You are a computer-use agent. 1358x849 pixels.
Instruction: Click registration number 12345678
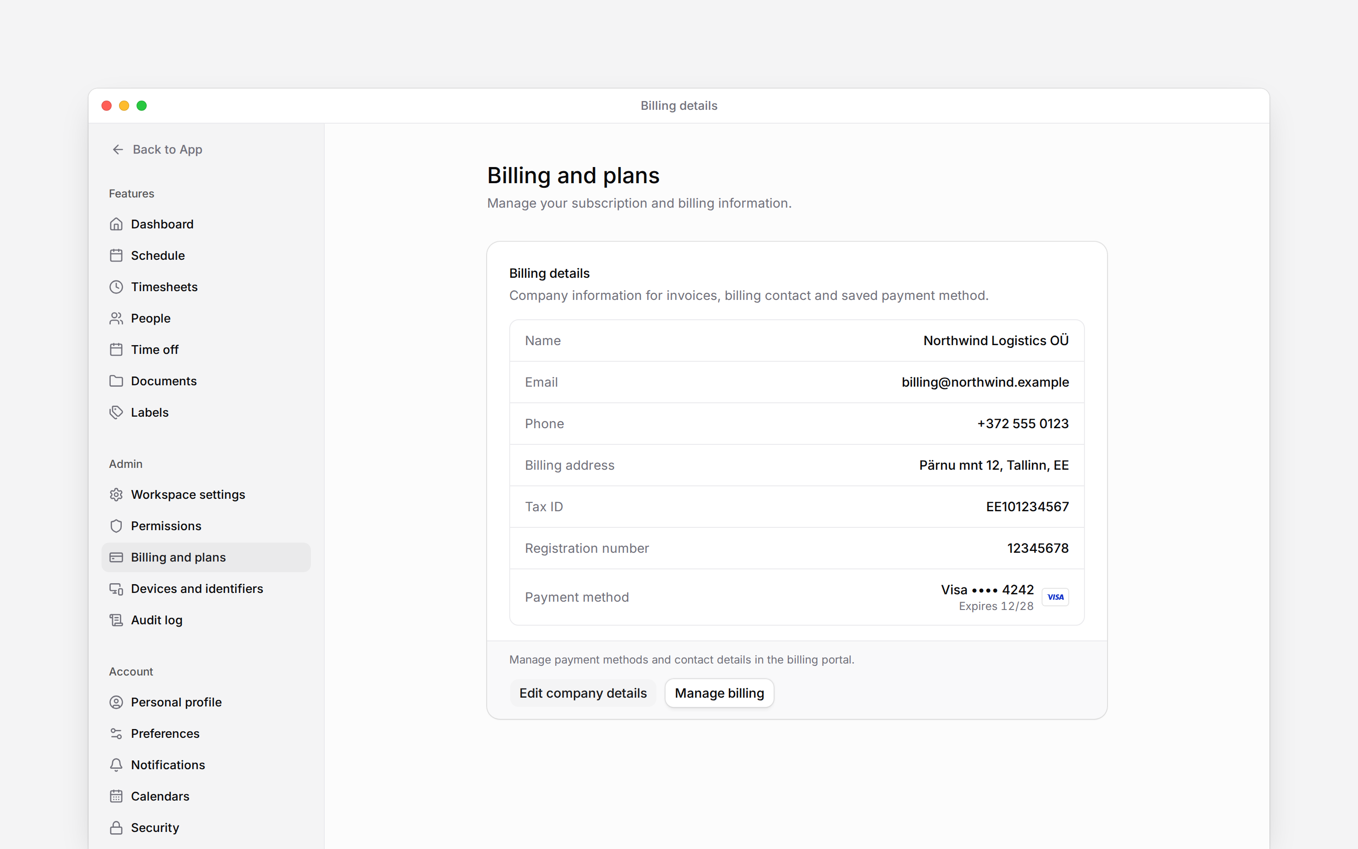click(1037, 549)
